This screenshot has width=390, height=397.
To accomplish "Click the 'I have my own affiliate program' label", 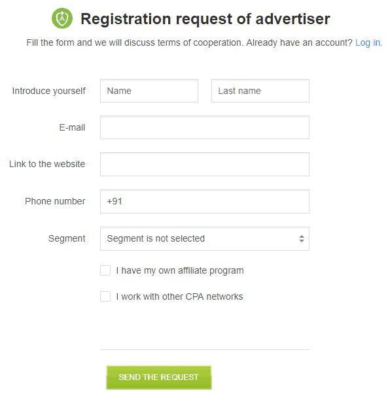I will tap(180, 271).
